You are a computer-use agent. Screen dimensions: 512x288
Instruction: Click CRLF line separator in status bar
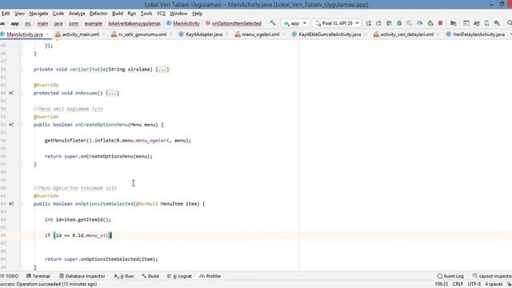458,284
